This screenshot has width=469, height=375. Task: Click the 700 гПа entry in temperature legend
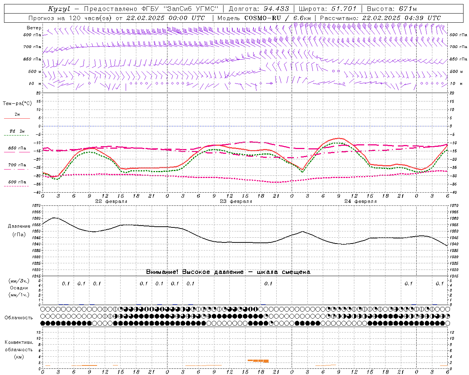pyautogui.click(x=17, y=165)
